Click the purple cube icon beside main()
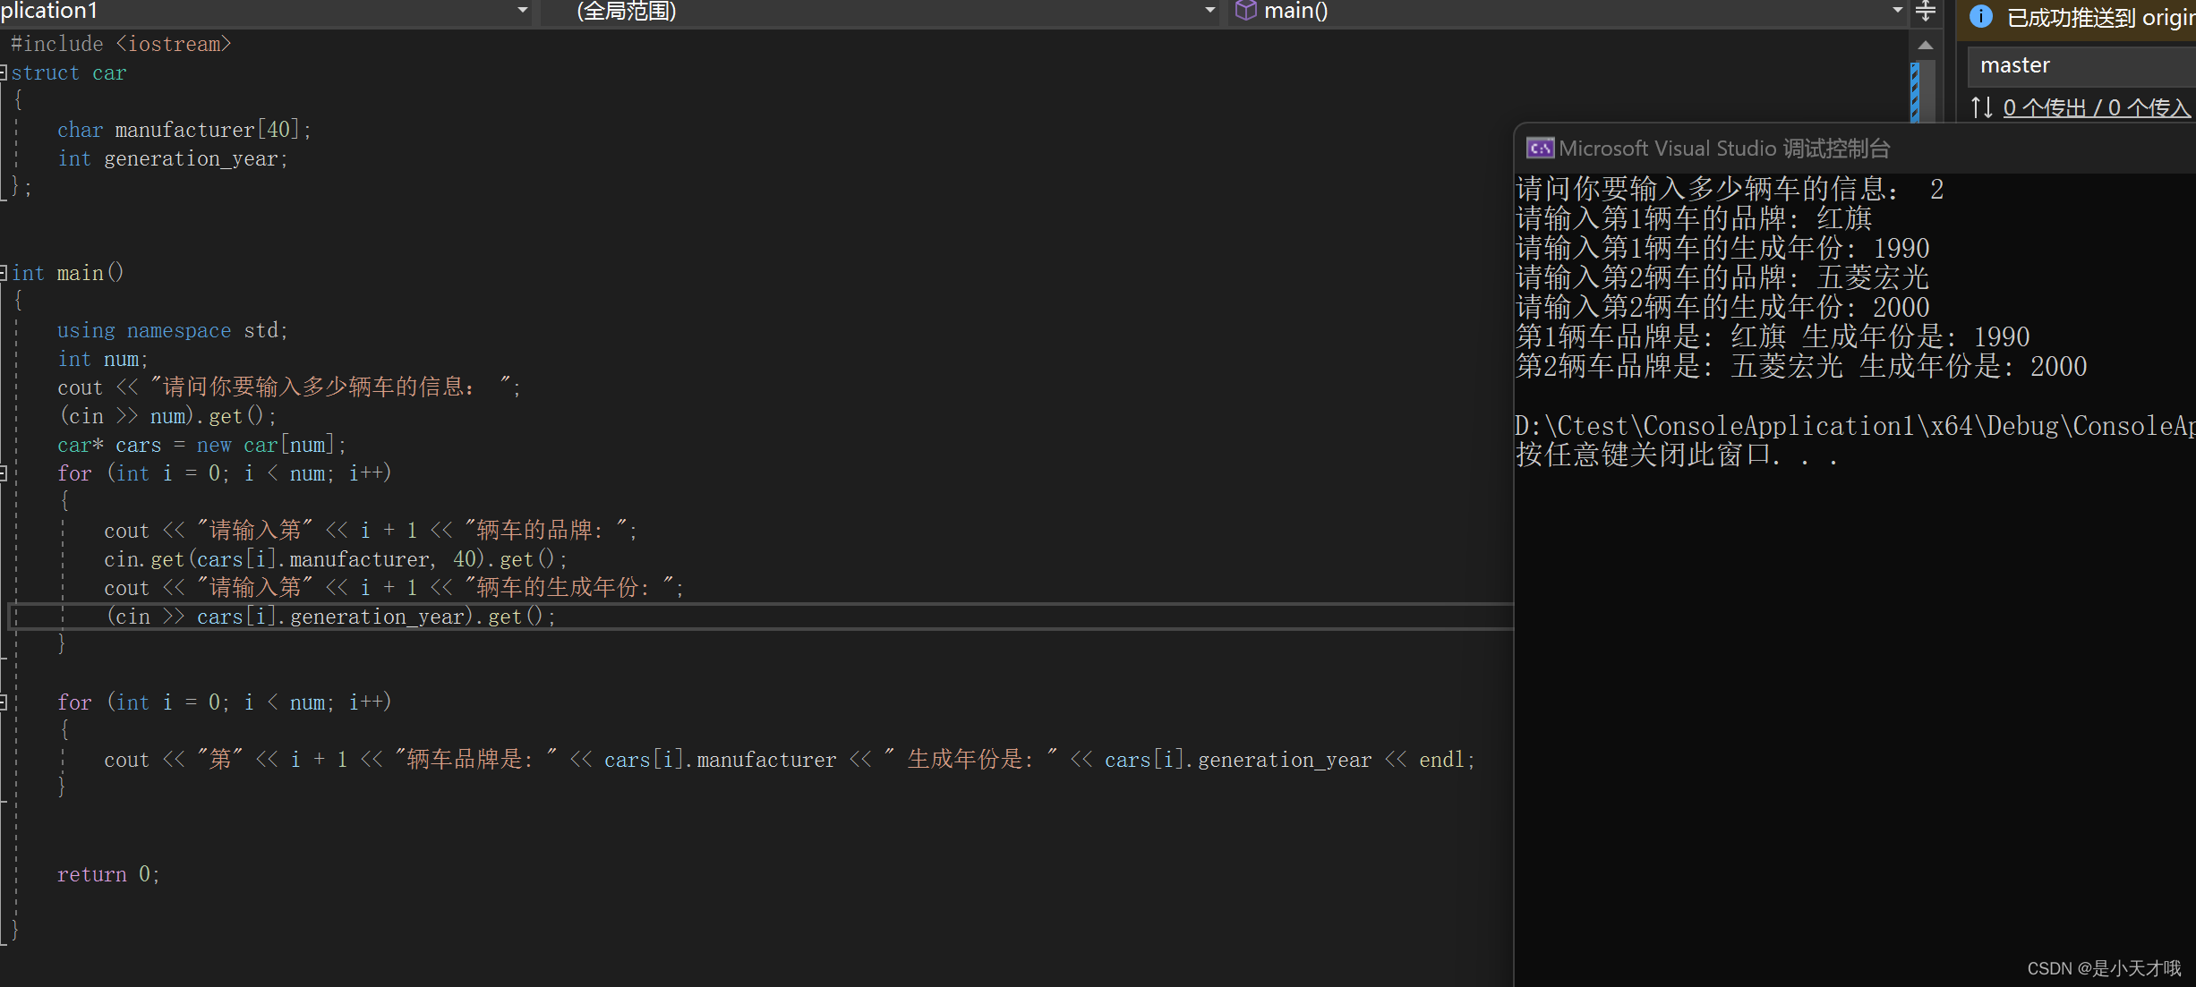The height and width of the screenshot is (987, 2196). click(x=1245, y=12)
